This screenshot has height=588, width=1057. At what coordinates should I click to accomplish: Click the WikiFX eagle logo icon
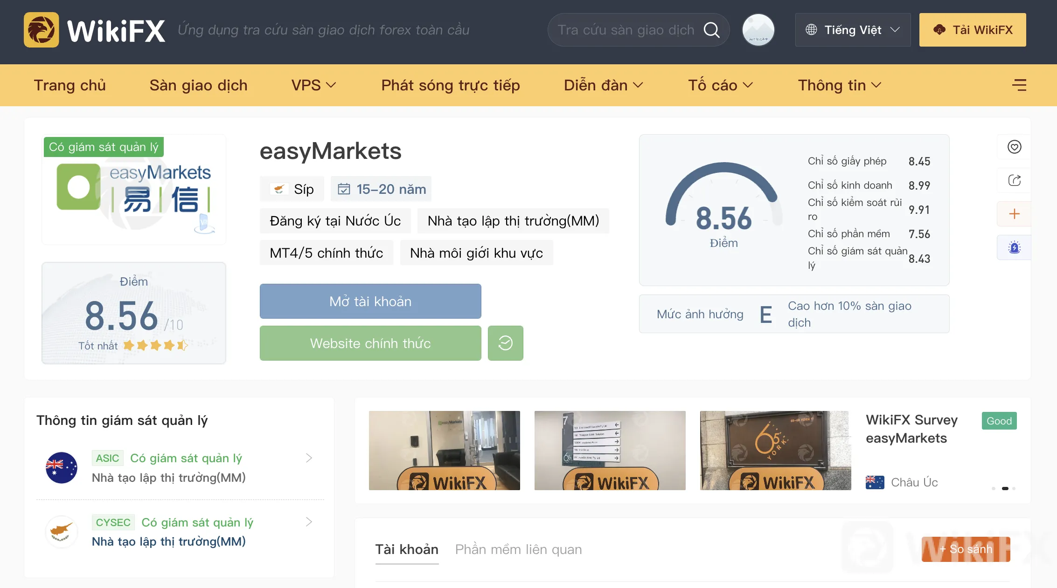click(x=42, y=30)
